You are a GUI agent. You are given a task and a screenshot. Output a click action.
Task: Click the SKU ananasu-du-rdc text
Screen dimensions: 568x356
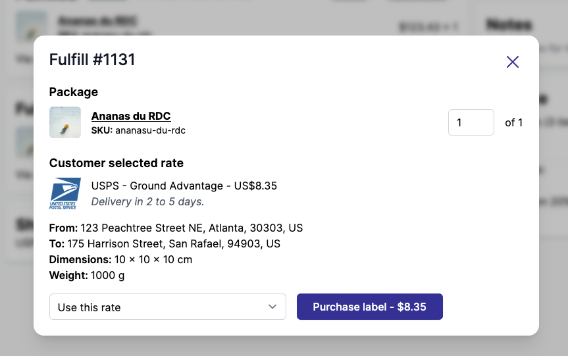coord(138,131)
